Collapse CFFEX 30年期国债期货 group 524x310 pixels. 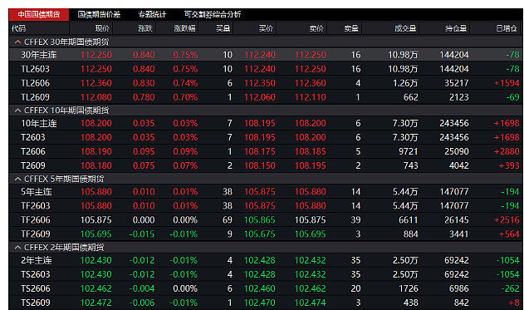pyautogui.click(x=17, y=42)
